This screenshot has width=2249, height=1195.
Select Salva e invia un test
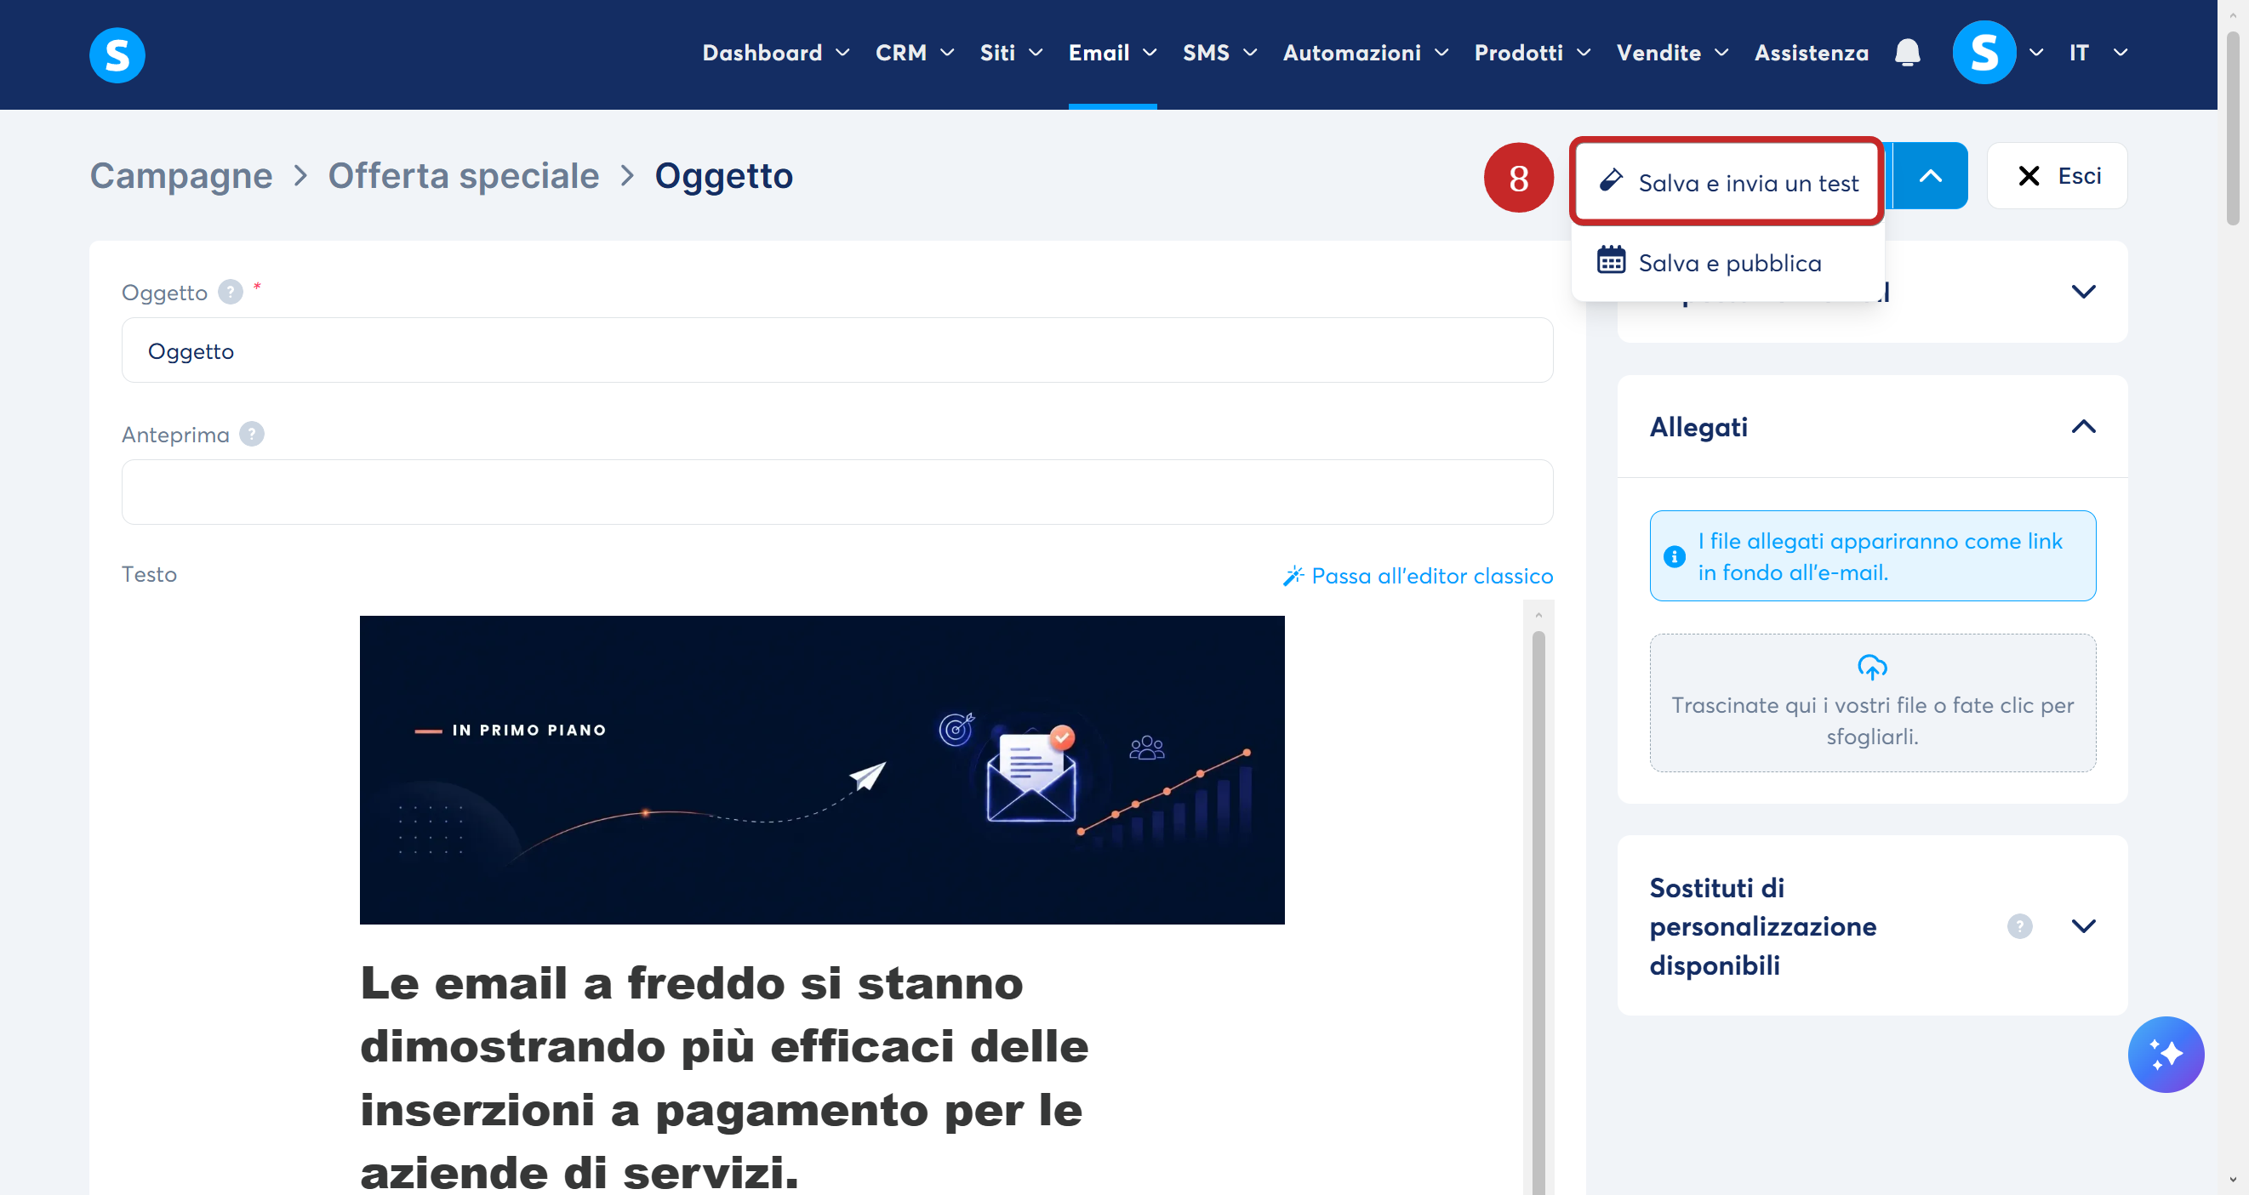(1726, 182)
